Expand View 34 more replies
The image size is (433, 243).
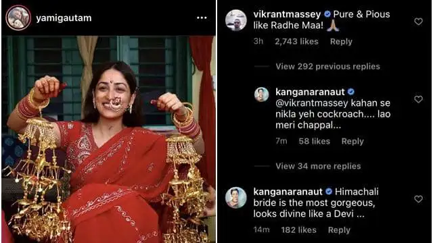click(318, 166)
